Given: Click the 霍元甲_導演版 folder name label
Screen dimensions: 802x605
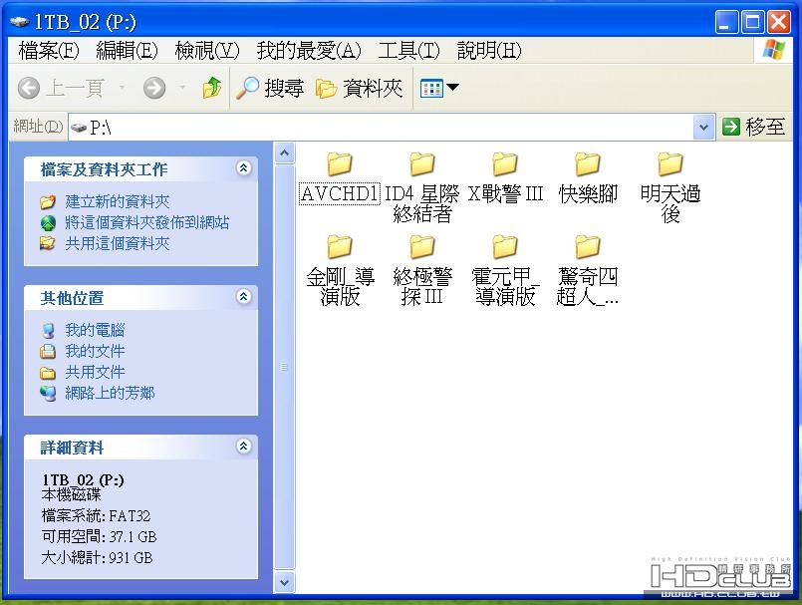Looking at the screenshot, I should coord(505,287).
